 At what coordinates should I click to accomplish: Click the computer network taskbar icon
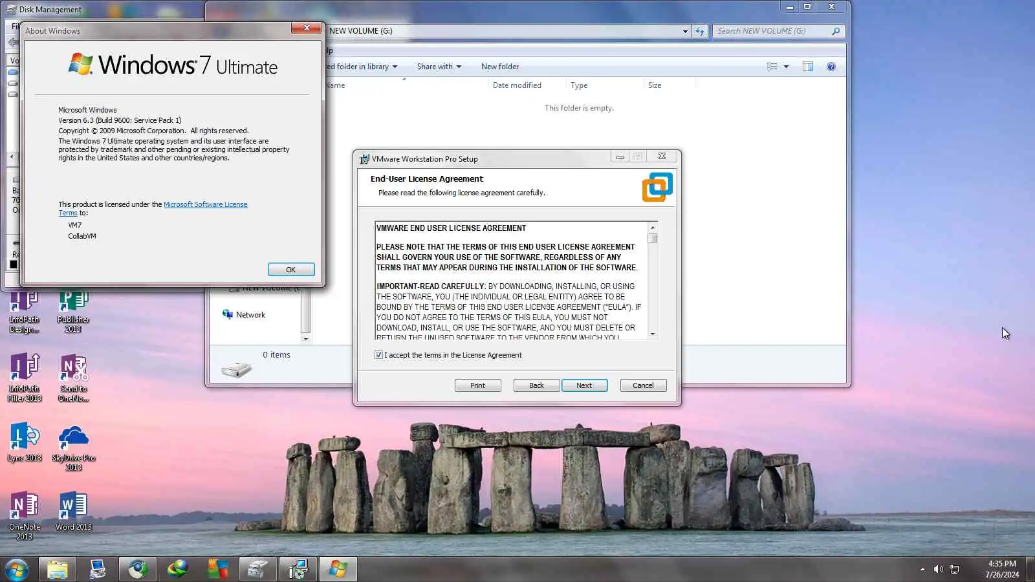[98, 570]
